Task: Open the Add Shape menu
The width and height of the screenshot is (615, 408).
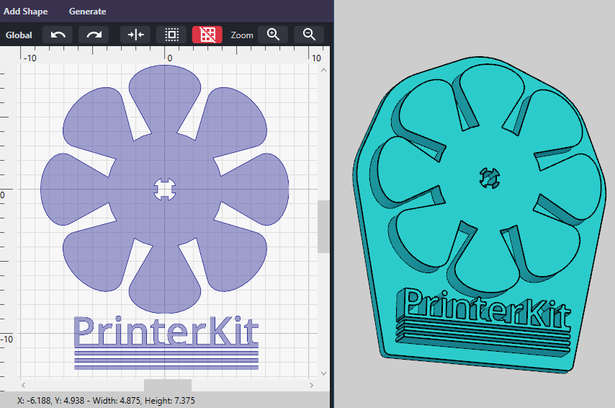Action: (x=25, y=12)
